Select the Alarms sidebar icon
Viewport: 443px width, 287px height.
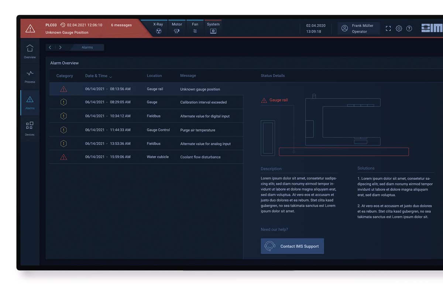30,102
